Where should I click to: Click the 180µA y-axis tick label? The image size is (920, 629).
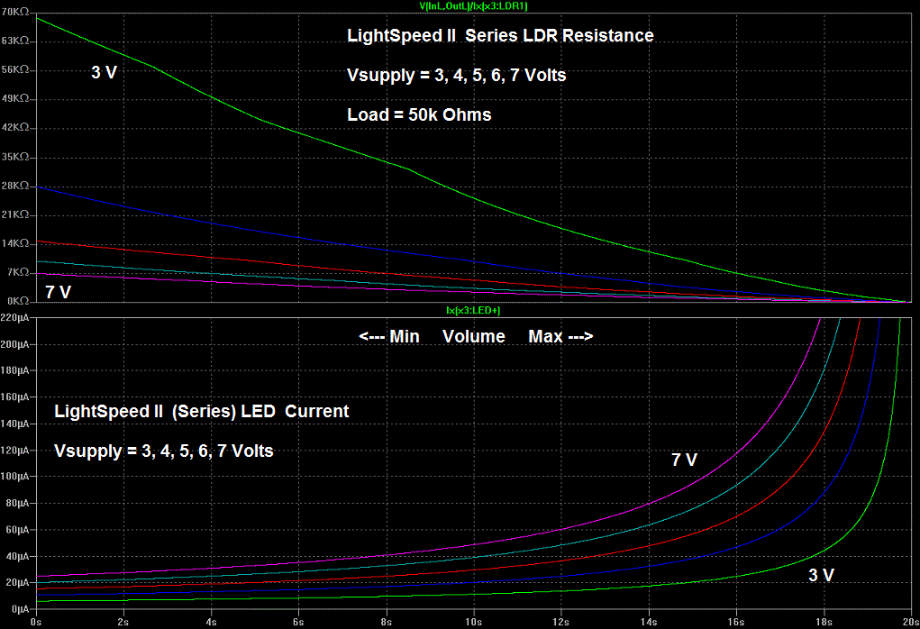point(14,370)
